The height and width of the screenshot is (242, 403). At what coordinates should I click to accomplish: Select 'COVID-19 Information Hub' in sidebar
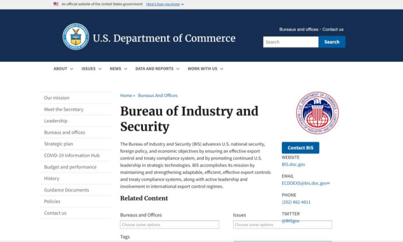(75, 156)
